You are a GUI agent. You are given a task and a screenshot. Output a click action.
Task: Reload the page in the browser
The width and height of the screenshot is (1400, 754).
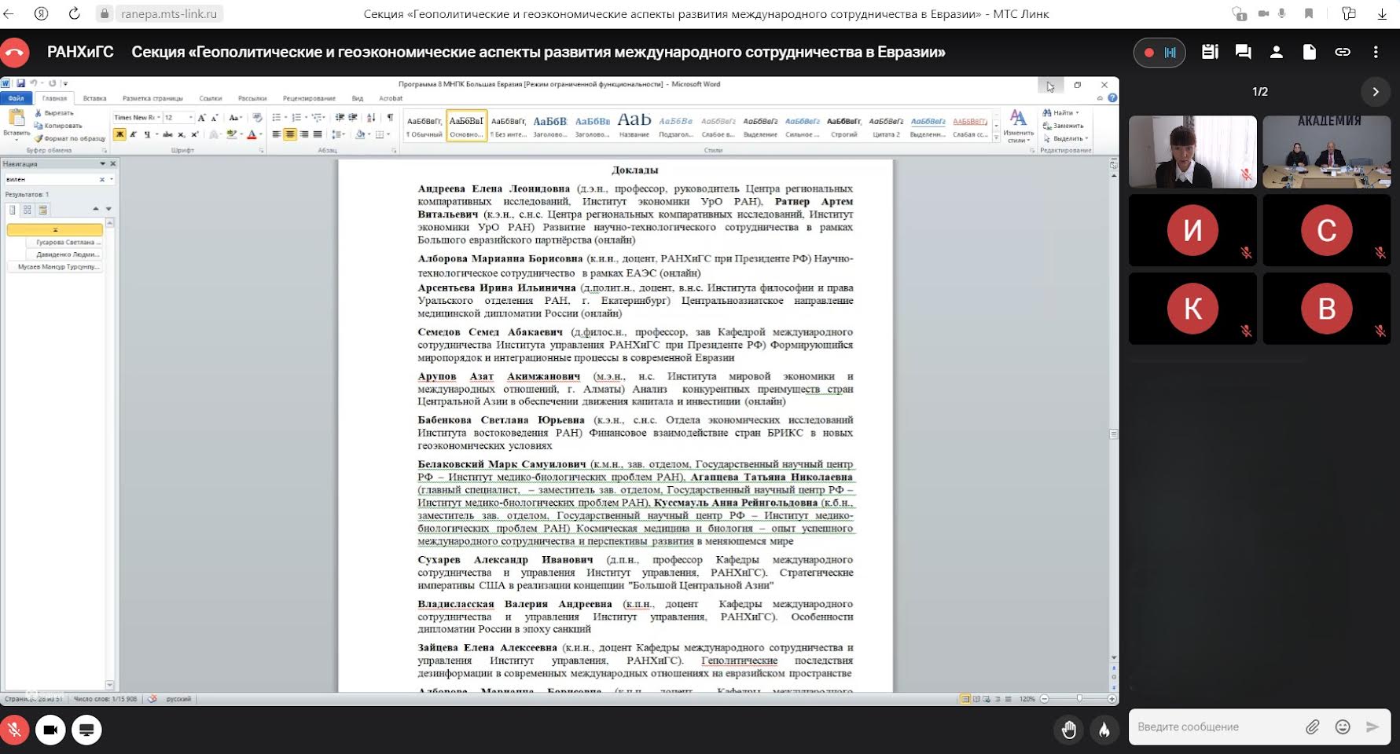74,13
